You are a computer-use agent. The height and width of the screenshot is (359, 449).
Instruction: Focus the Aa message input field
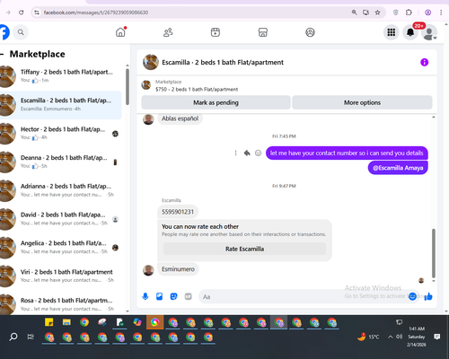pos(303,296)
